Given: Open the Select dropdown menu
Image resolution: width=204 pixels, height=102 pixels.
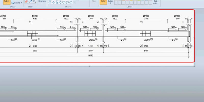Looking at the screenshot, I should [x=7, y=3].
